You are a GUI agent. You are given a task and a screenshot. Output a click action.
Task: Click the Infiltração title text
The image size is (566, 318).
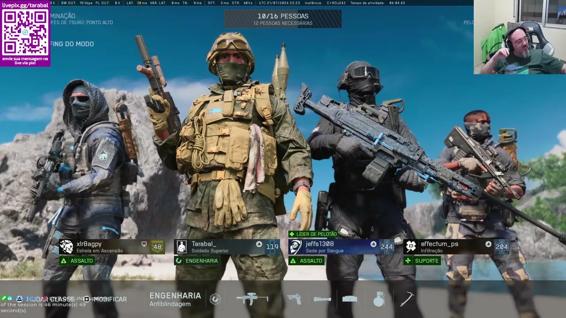[432, 251]
